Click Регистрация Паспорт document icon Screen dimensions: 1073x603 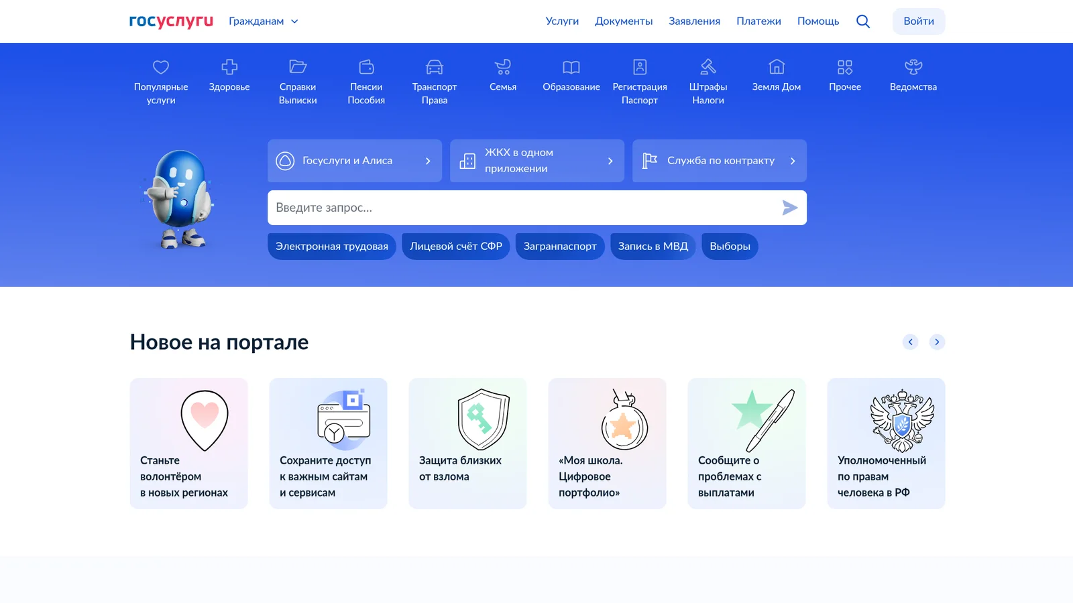(640, 67)
